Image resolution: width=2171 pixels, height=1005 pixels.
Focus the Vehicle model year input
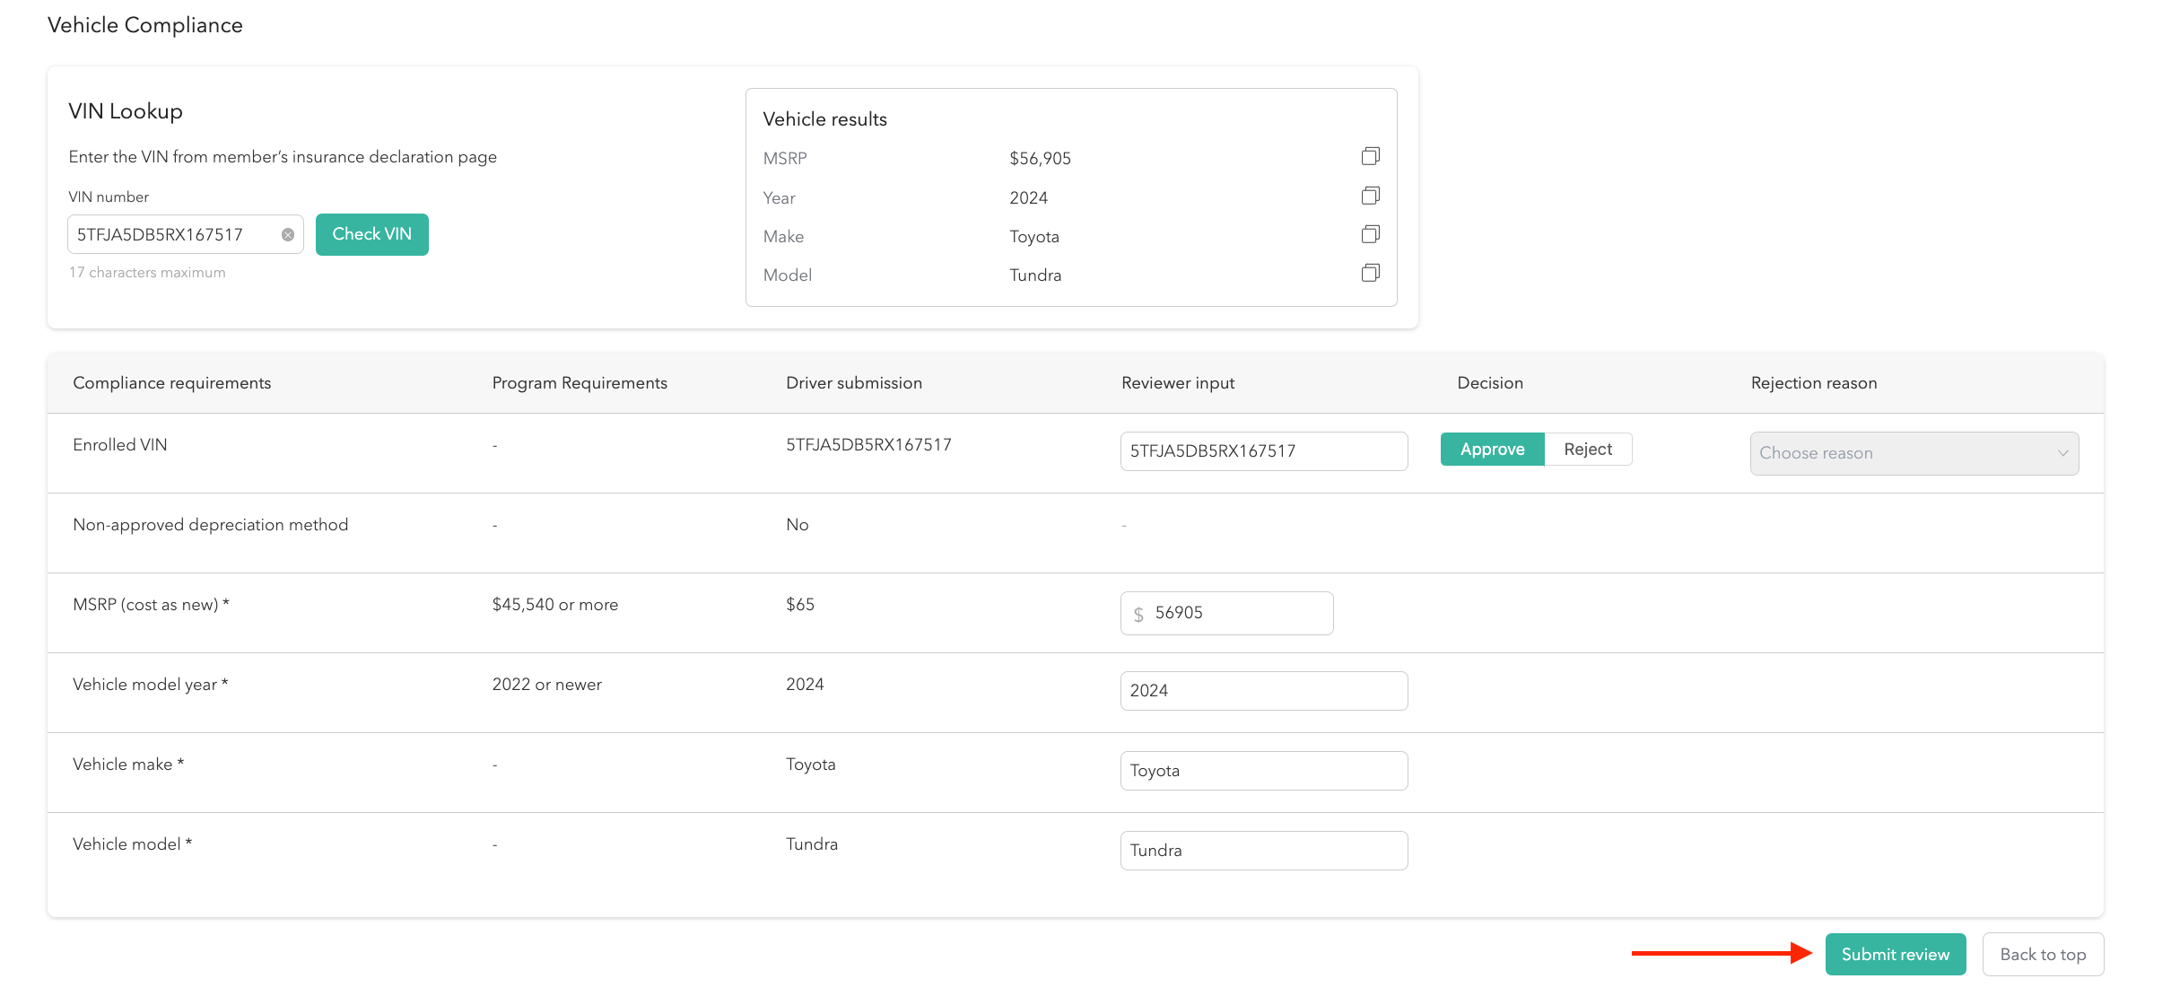pyautogui.click(x=1262, y=691)
